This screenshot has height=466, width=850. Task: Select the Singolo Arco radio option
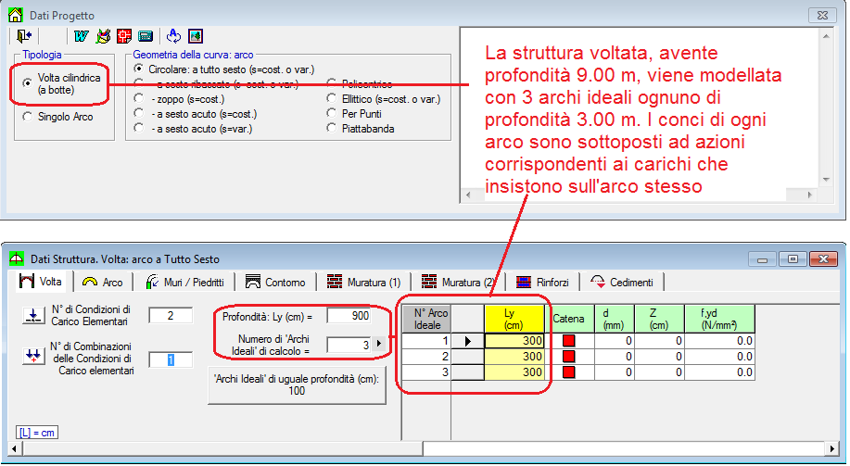click(28, 117)
